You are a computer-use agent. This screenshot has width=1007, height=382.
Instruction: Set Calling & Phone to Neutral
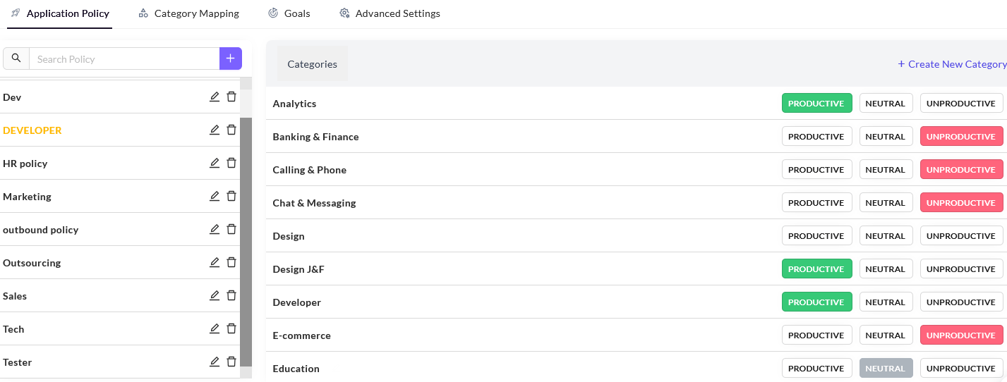(886, 170)
